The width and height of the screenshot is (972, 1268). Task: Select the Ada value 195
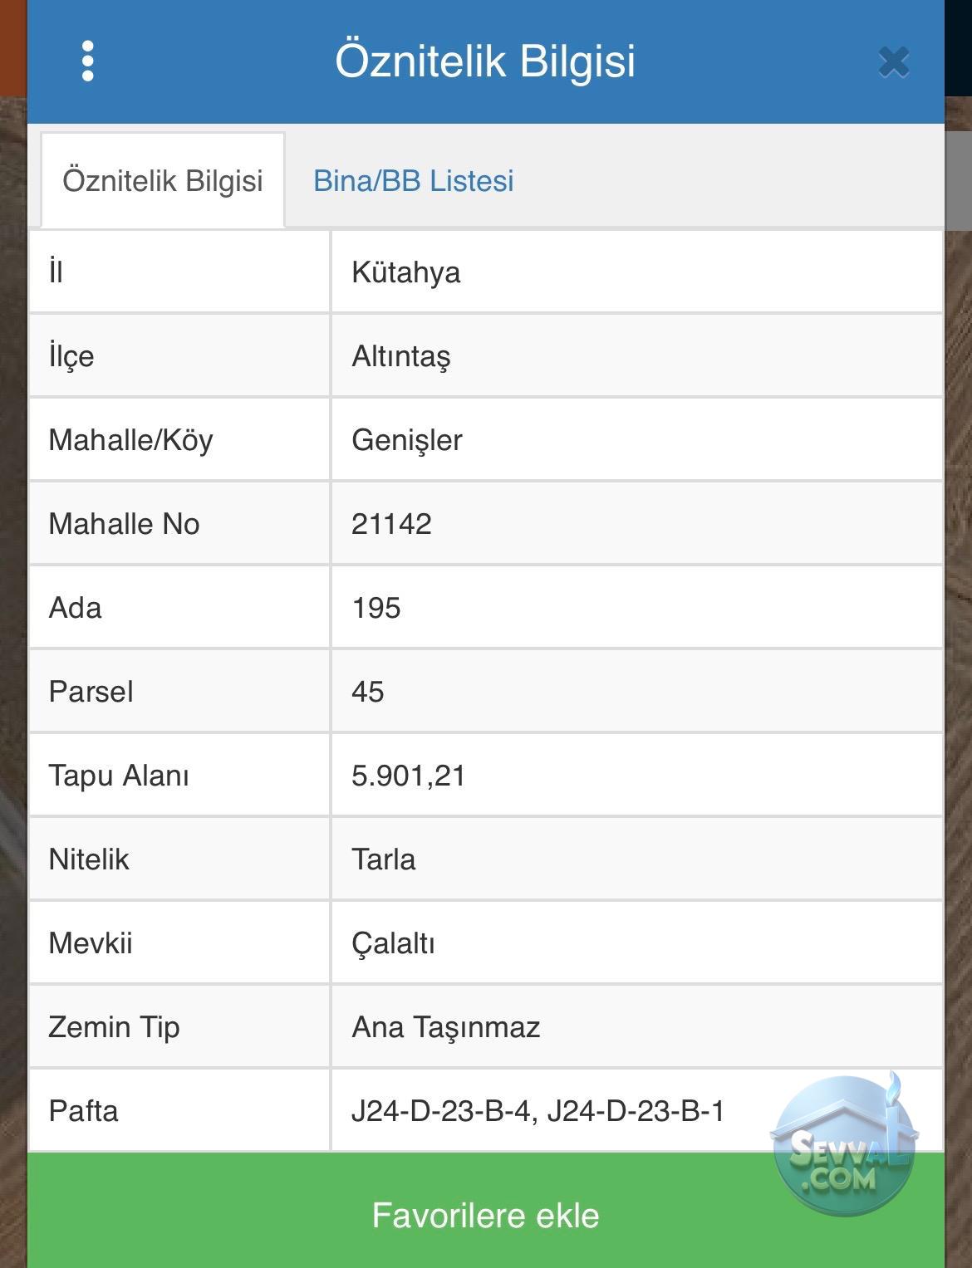(x=376, y=608)
